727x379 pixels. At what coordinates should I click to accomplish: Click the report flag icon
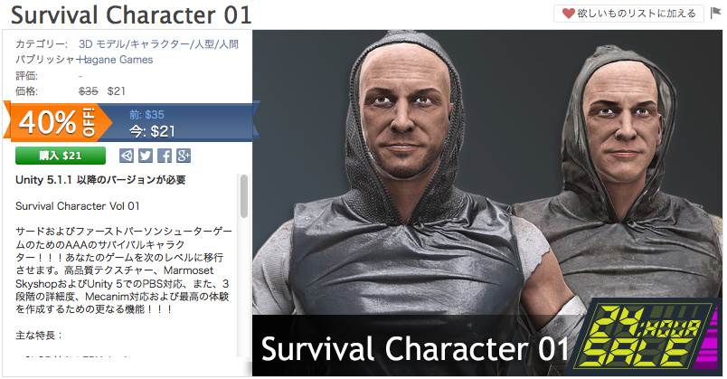tap(715, 13)
